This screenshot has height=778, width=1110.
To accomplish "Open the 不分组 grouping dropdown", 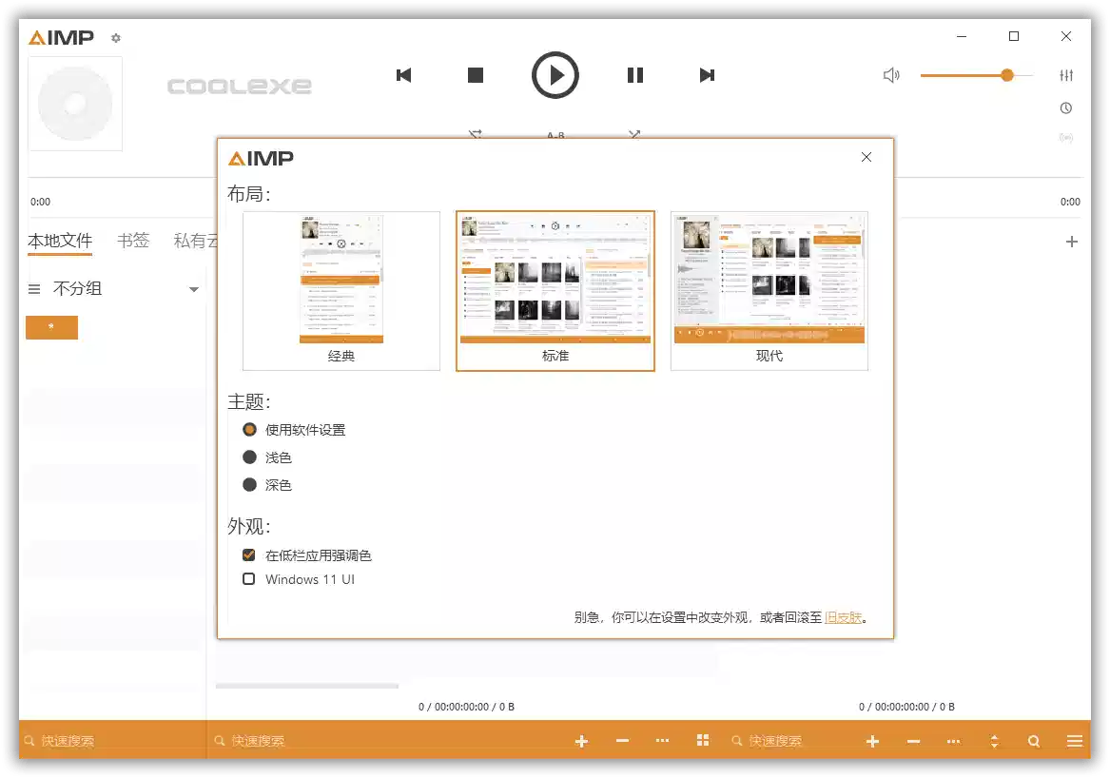I will (x=114, y=288).
